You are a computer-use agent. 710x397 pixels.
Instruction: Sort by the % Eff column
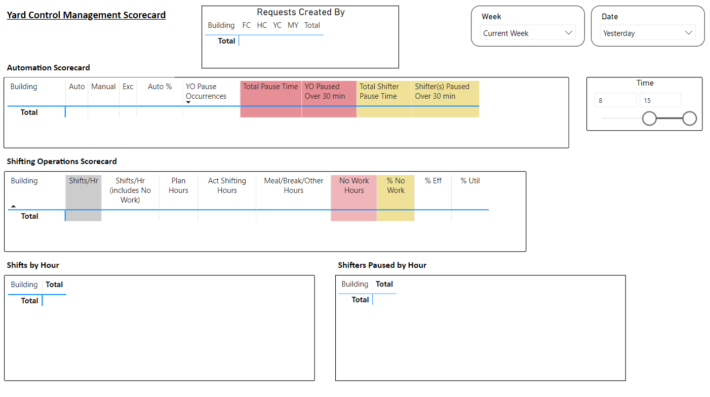tap(433, 181)
